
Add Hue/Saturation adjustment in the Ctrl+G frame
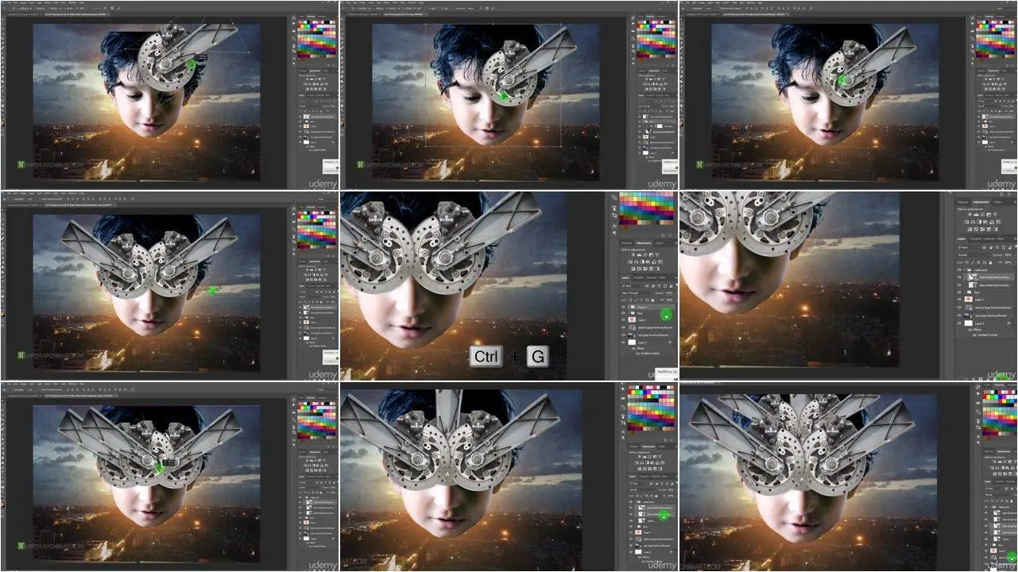pyautogui.click(x=629, y=262)
